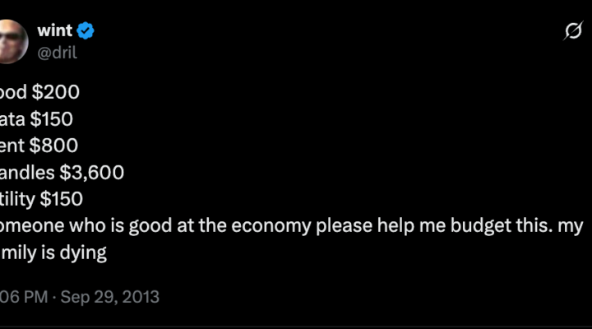The height and width of the screenshot is (329, 592).
Task: Click the word "economy" in the tweet
Action: pos(271,226)
